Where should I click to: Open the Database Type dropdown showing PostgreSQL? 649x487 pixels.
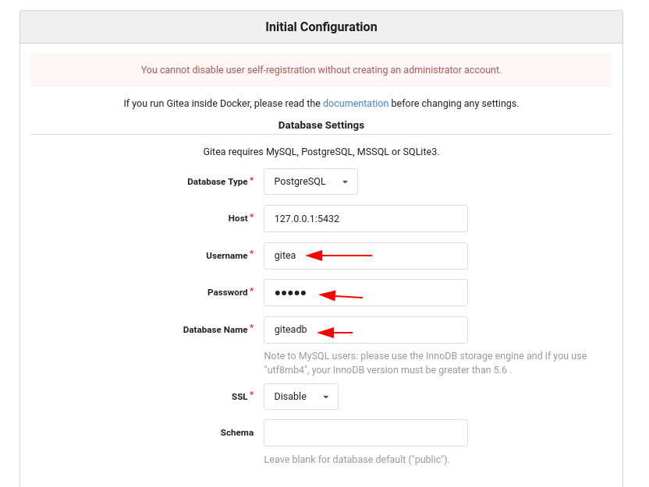coord(310,182)
